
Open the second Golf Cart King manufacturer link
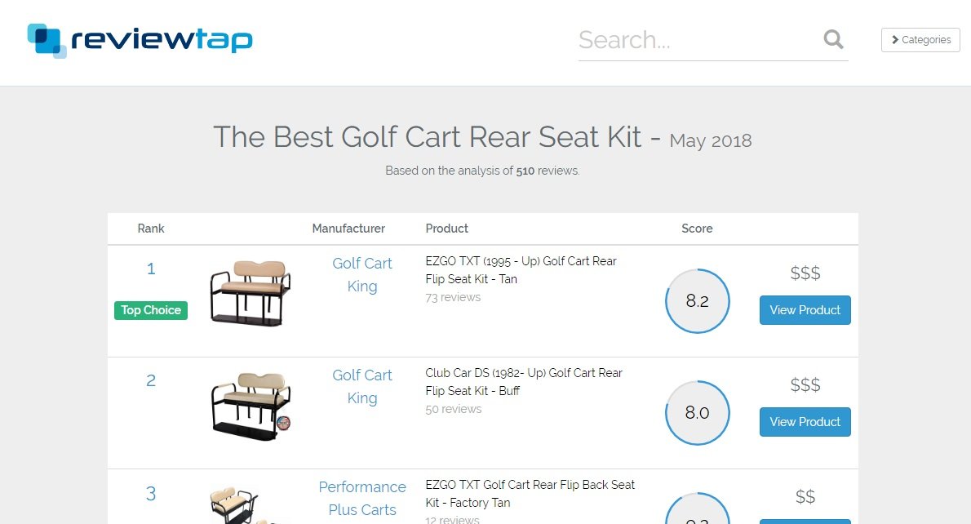point(362,387)
